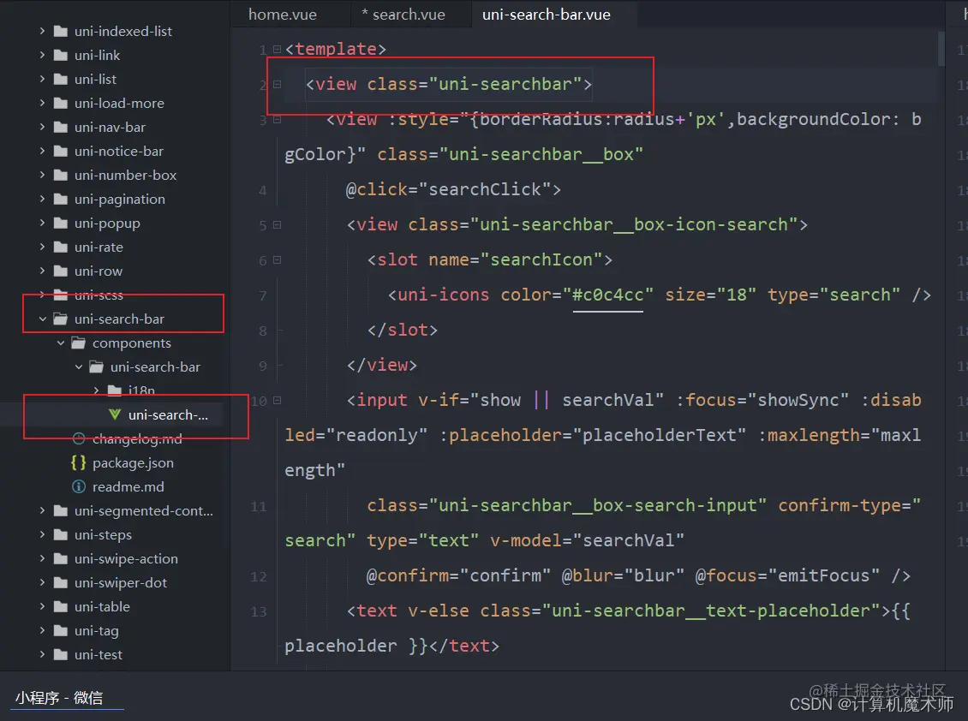Fold the view block at line 2
Viewport: 968px width, 721px height.
[278, 85]
